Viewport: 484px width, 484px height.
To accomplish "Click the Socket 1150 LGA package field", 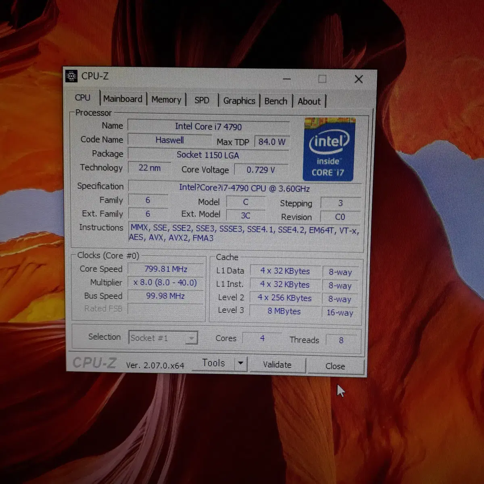I will pyautogui.click(x=208, y=155).
